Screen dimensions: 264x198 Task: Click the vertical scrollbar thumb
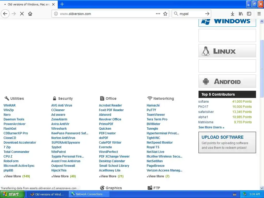tap(262, 69)
